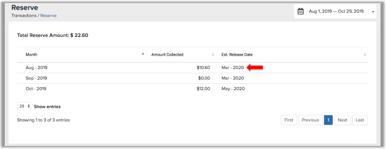386x149 pixels.
Task: Select the Aug - 2019 row
Action: point(193,68)
